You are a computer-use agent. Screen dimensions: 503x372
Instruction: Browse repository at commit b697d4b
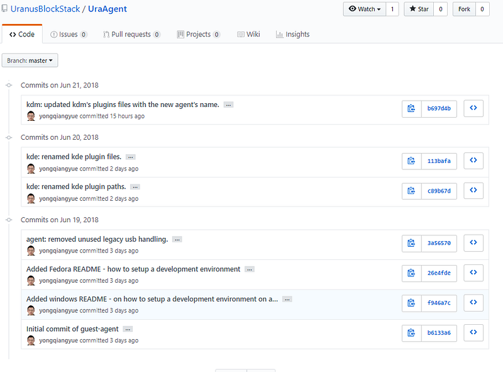pos(473,108)
